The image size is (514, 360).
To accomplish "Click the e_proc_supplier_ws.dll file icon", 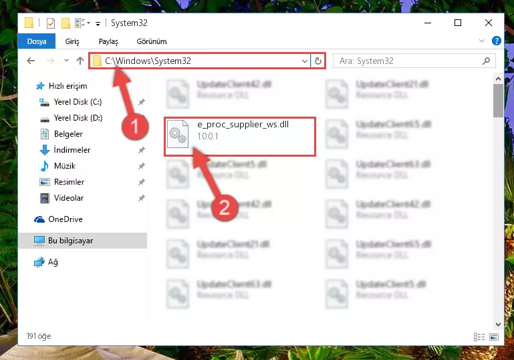I will [x=178, y=134].
